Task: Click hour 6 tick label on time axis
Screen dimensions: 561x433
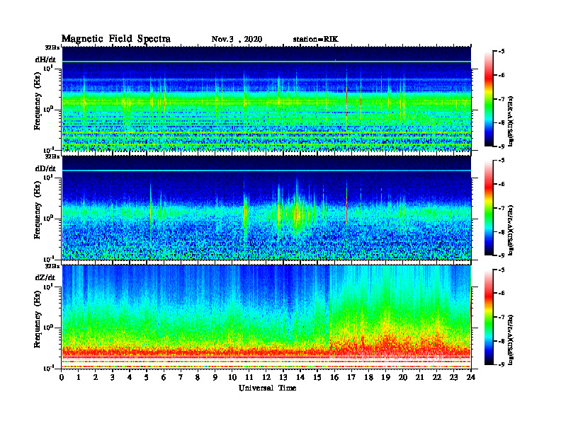Action: 164,378
